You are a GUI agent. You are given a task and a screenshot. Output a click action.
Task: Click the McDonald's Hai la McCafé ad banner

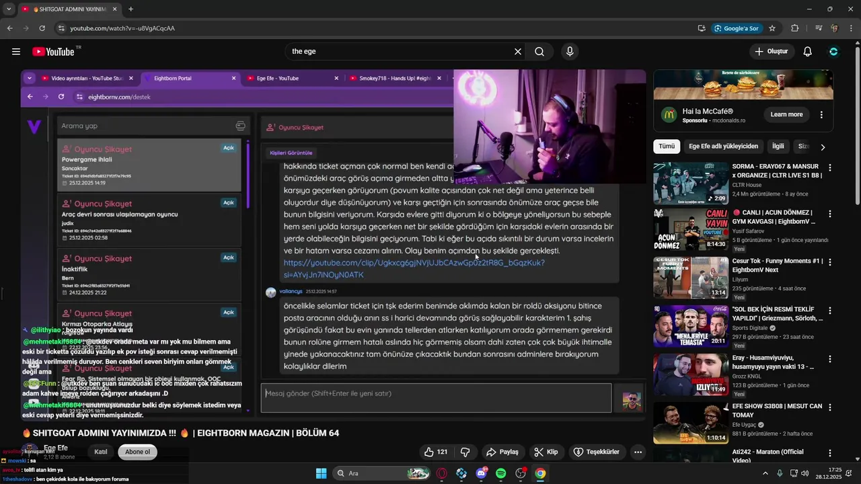(x=743, y=84)
